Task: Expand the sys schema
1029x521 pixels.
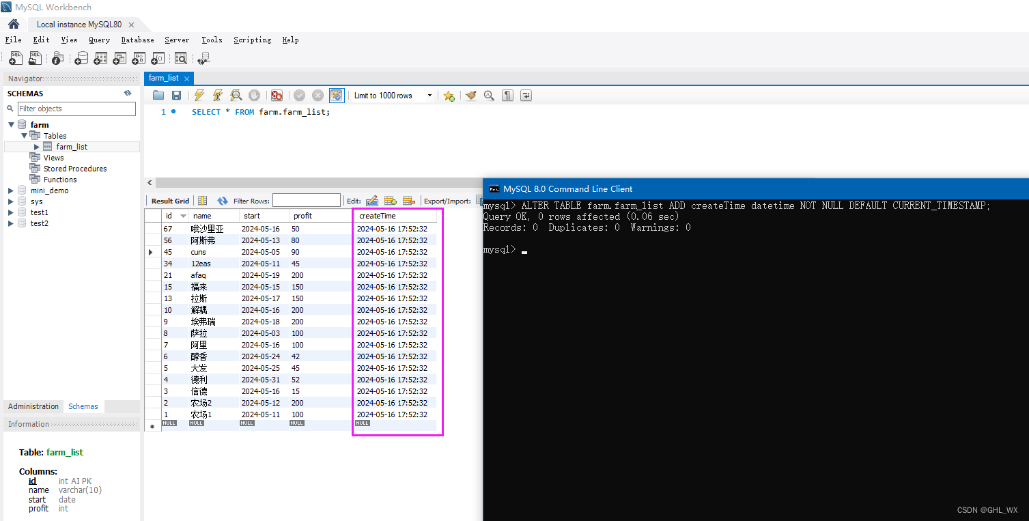Action: click(x=11, y=201)
